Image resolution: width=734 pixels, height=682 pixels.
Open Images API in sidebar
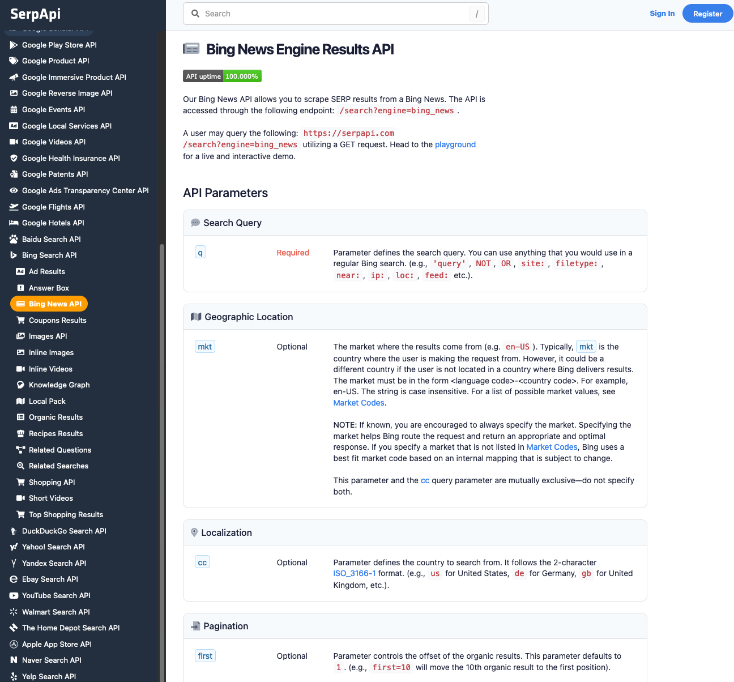(48, 336)
